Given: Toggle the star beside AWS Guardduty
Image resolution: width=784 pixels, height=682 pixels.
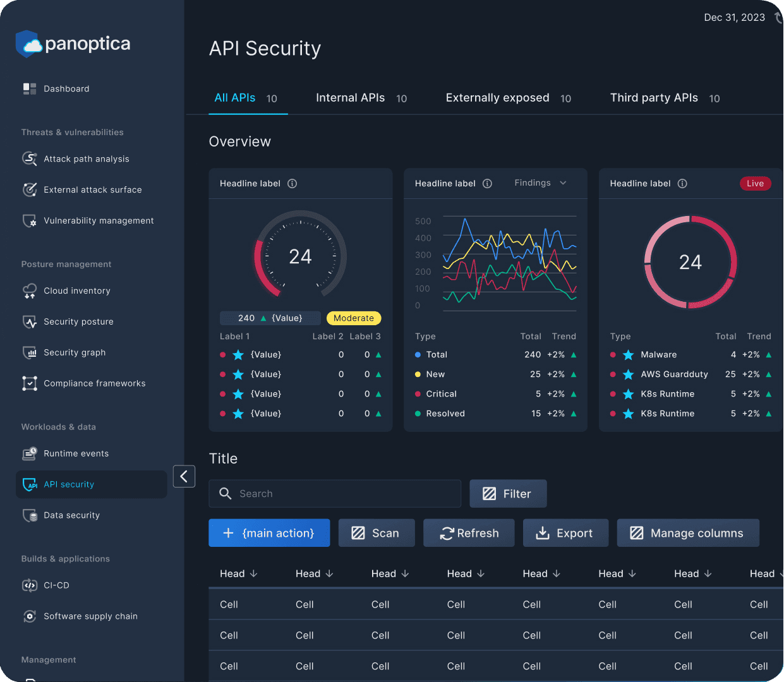Looking at the screenshot, I should (627, 374).
